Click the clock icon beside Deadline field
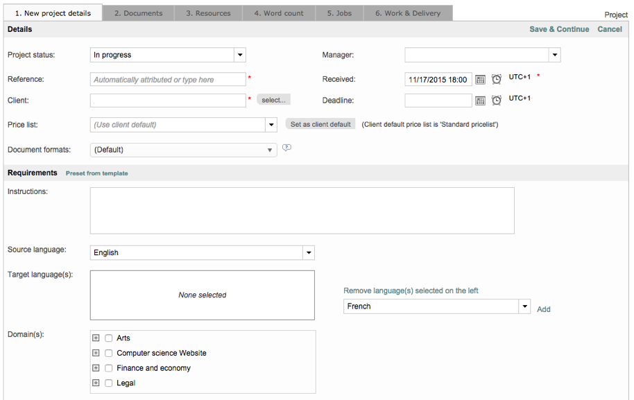This screenshot has width=634, height=400. pos(497,101)
